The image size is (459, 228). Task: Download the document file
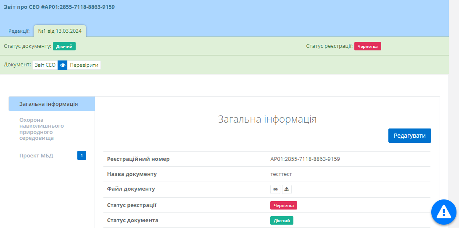[287, 189]
